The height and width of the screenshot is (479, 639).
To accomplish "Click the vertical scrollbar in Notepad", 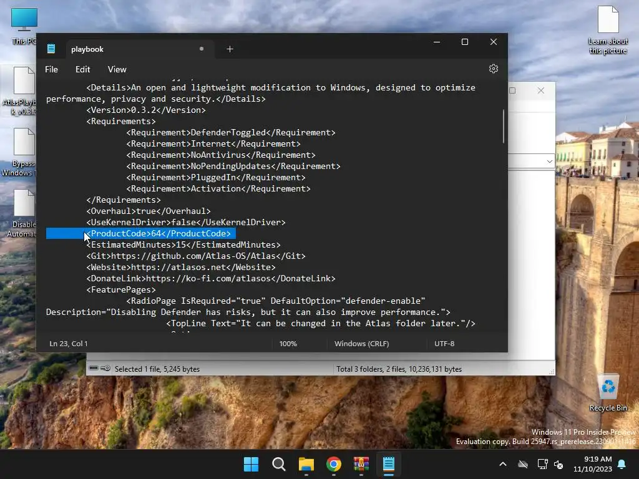I will (504, 126).
